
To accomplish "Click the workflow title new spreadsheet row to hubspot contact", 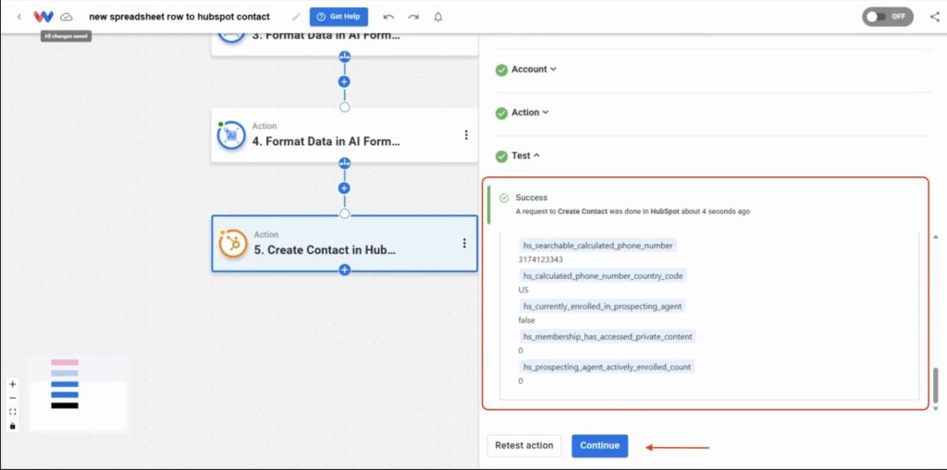I will (x=179, y=17).
